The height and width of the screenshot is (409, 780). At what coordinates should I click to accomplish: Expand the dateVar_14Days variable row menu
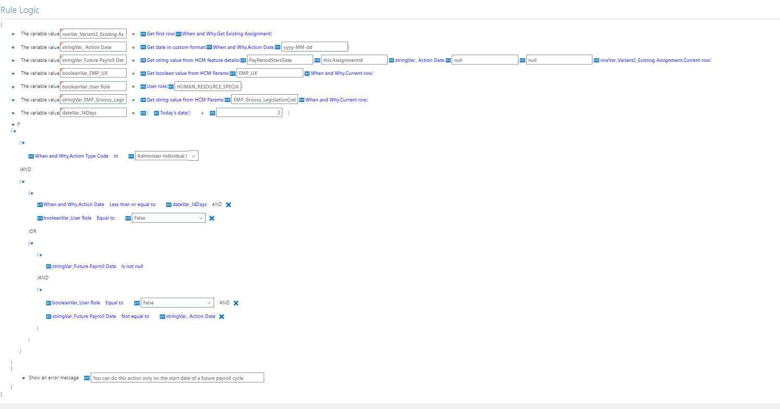click(13, 113)
